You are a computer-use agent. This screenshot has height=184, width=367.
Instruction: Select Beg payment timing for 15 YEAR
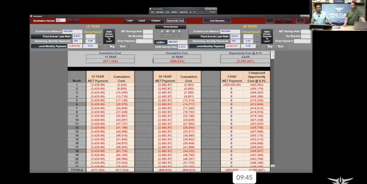click(x=112, y=46)
